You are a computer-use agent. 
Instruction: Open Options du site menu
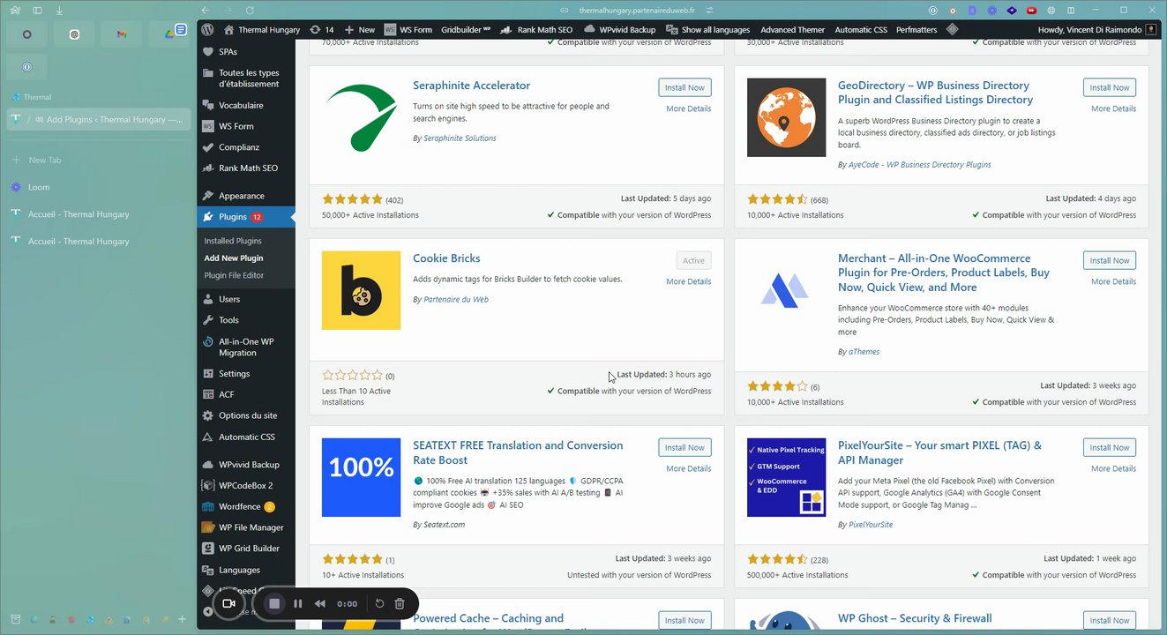(246, 415)
